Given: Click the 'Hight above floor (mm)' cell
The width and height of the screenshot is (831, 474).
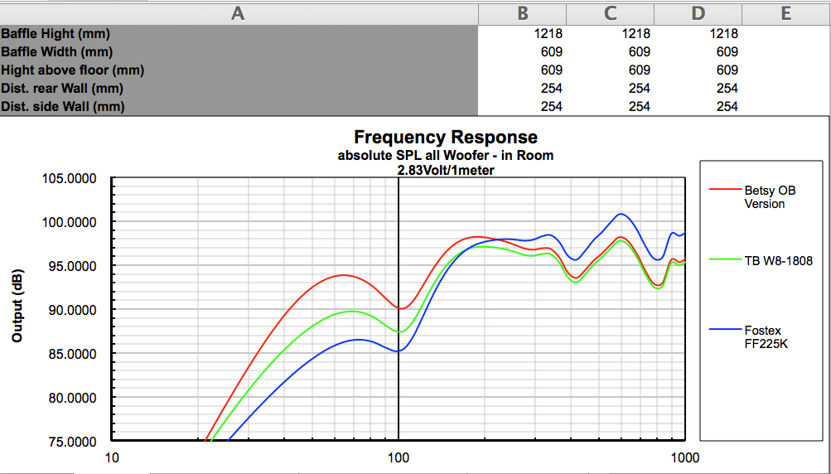Looking at the screenshot, I should (239, 70).
